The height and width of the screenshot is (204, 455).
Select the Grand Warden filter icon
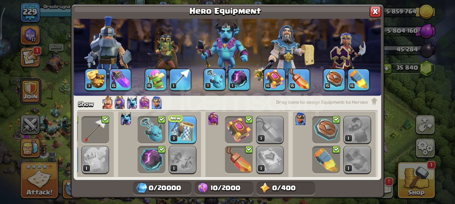click(144, 102)
